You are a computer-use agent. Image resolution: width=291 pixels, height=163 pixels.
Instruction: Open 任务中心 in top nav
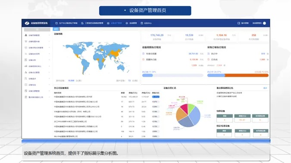(146, 23)
